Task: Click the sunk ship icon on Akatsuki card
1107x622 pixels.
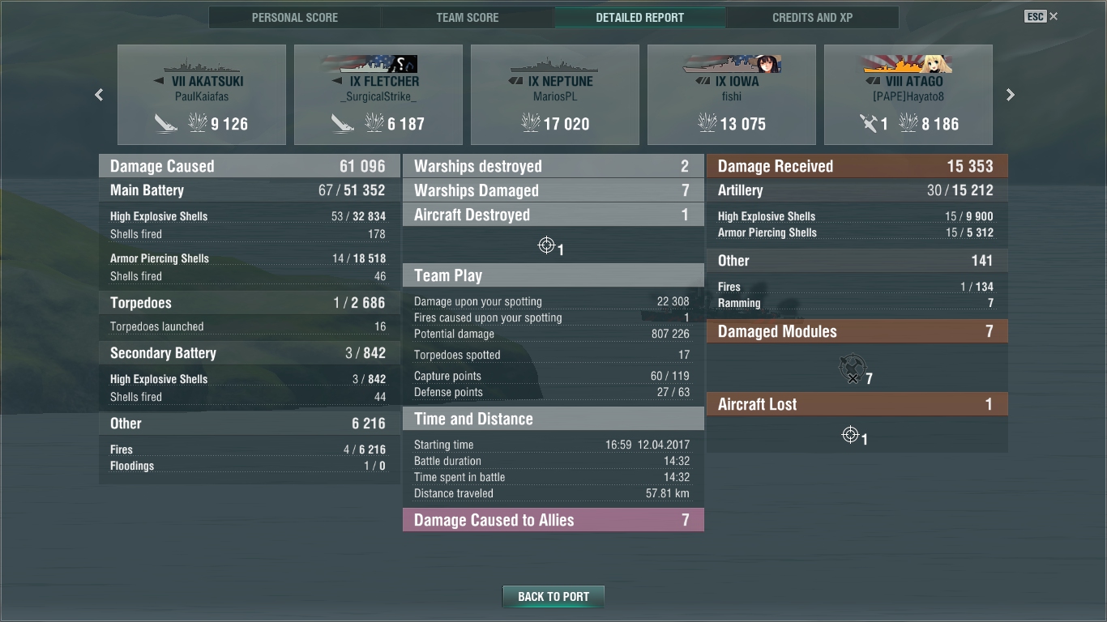Action: coord(166,123)
